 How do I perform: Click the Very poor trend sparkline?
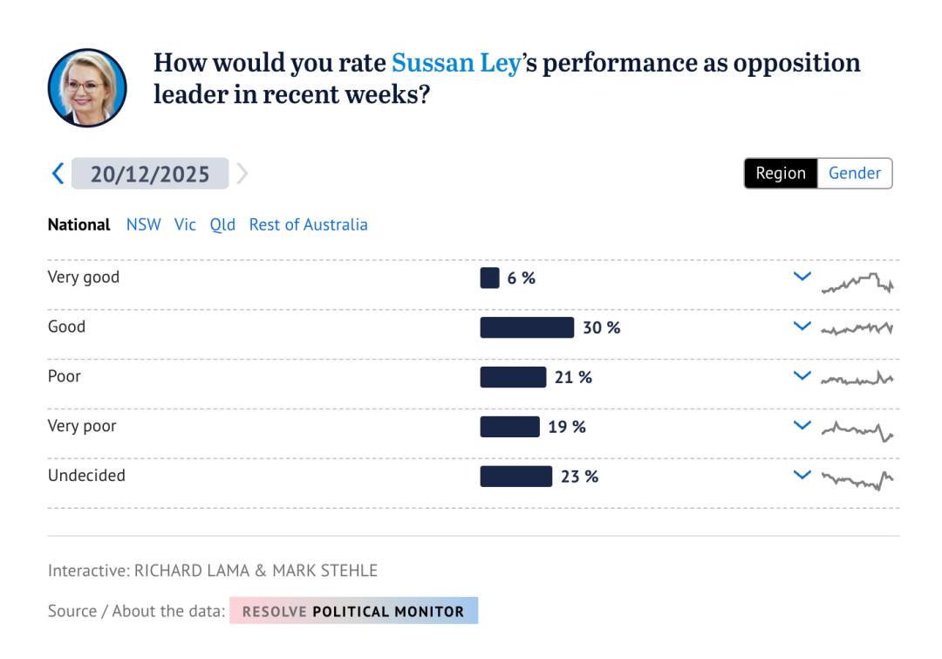(857, 429)
